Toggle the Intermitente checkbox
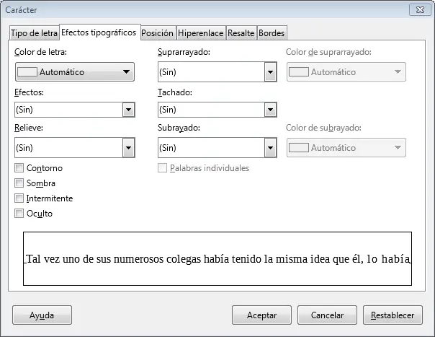Image resolution: width=435 pixels, height=337 pixels. tap(19, 198)
